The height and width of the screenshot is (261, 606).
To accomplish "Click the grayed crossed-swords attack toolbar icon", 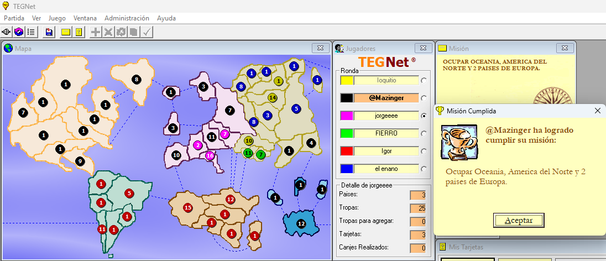I will click(108, 32).
